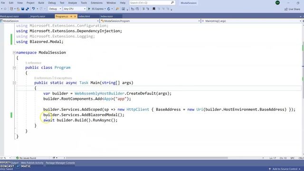Click on 'AddBlazoredModal' in the code
304x171 pixels.
pos(99,115)
